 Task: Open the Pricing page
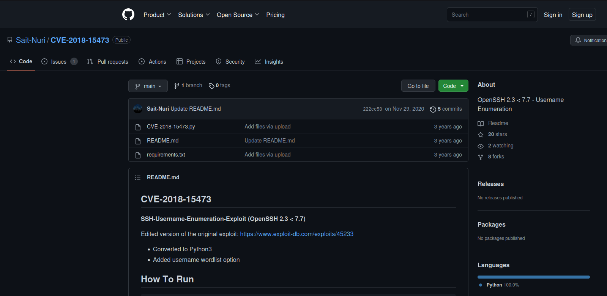(275, 15)
